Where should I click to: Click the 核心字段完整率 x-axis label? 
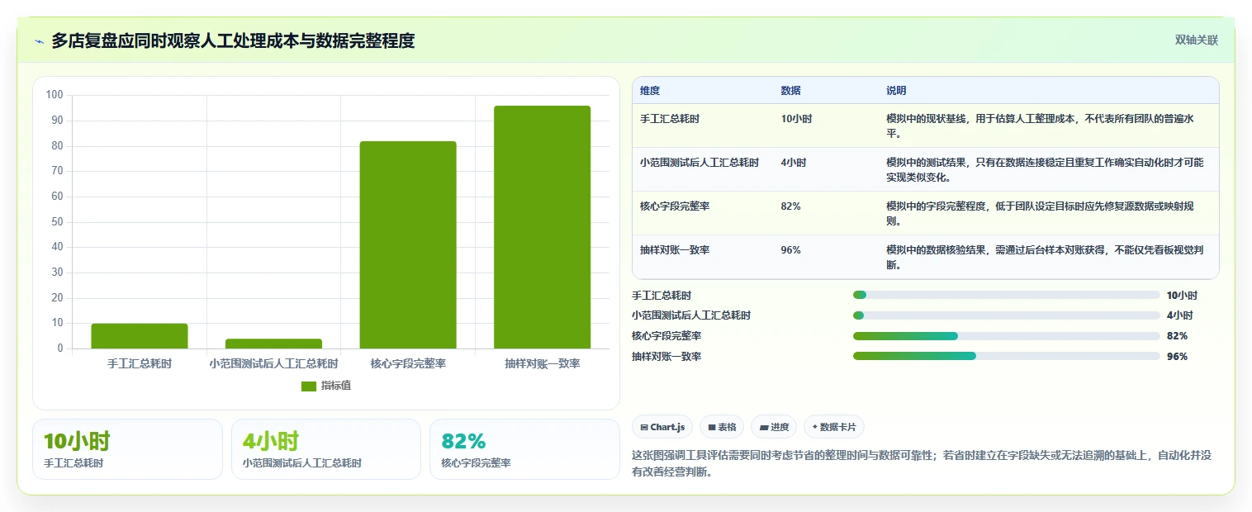coord(408,363)
